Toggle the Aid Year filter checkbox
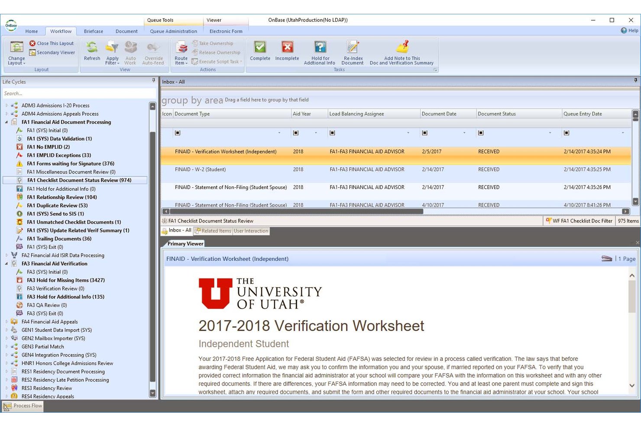Screen dimensions: 641x427 pos(296,133)
